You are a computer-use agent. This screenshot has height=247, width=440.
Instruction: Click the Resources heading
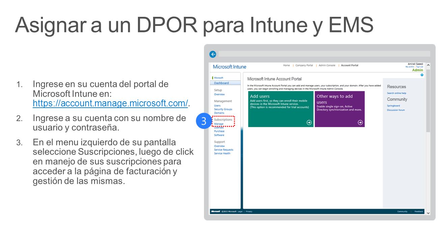click(x=397, y=87)
